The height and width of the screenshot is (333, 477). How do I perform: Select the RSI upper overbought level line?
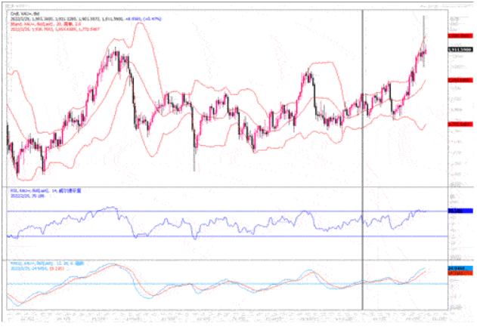[227, 211]
